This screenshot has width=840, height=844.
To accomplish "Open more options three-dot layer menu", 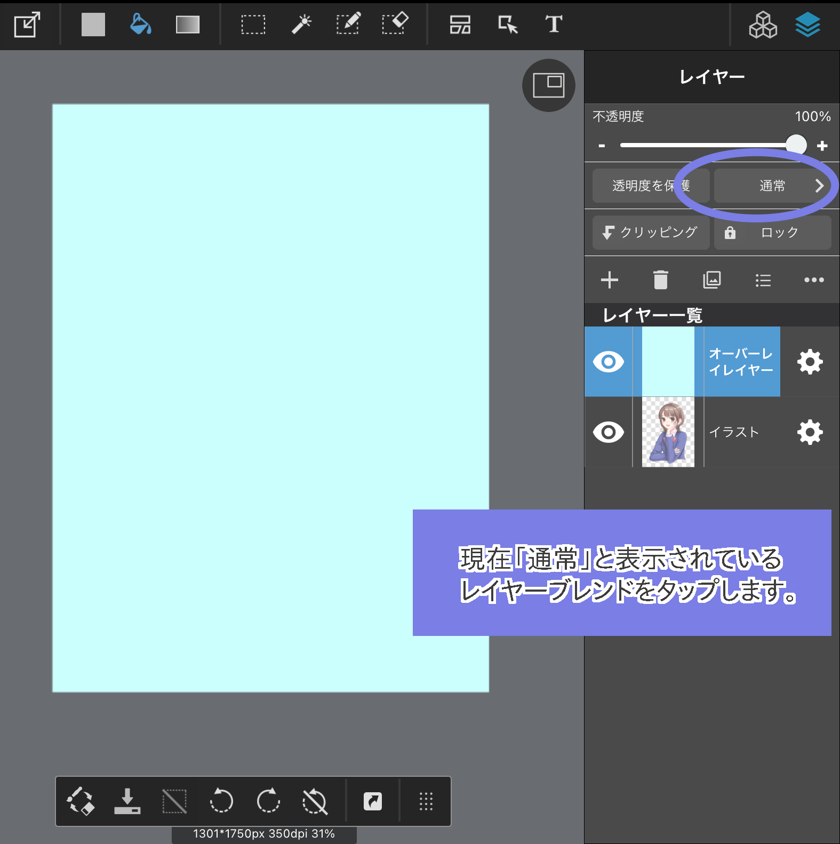I will [x=814, y=280].
